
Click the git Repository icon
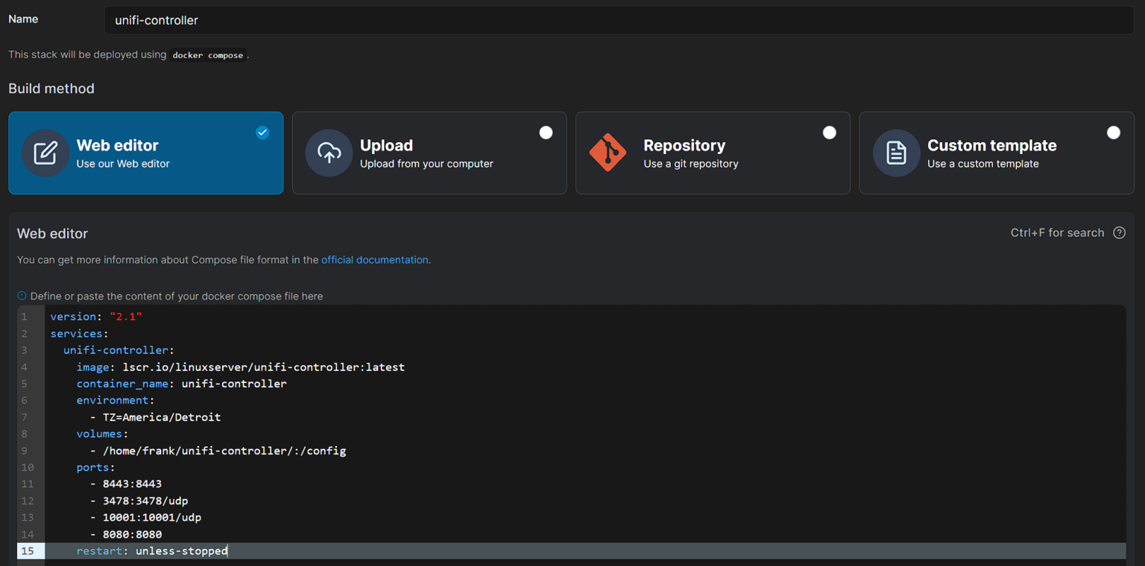click(x=608, y=153)
